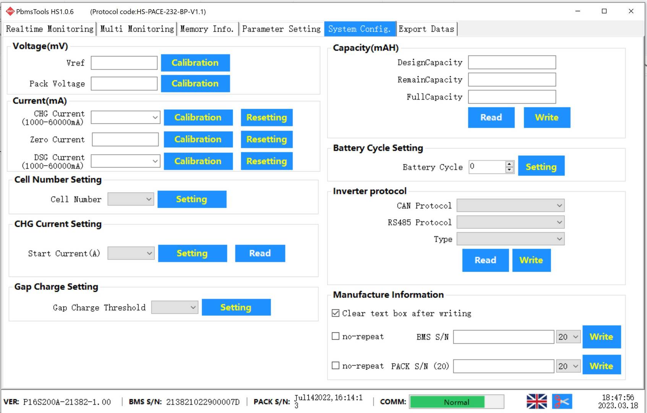Click Setting for Start Current
Screen dimensions: 647x413
pos(192,253)
